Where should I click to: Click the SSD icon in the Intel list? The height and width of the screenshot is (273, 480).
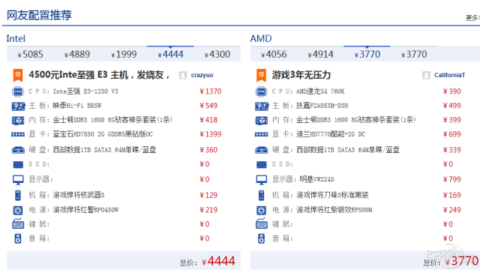pos(18,165)
